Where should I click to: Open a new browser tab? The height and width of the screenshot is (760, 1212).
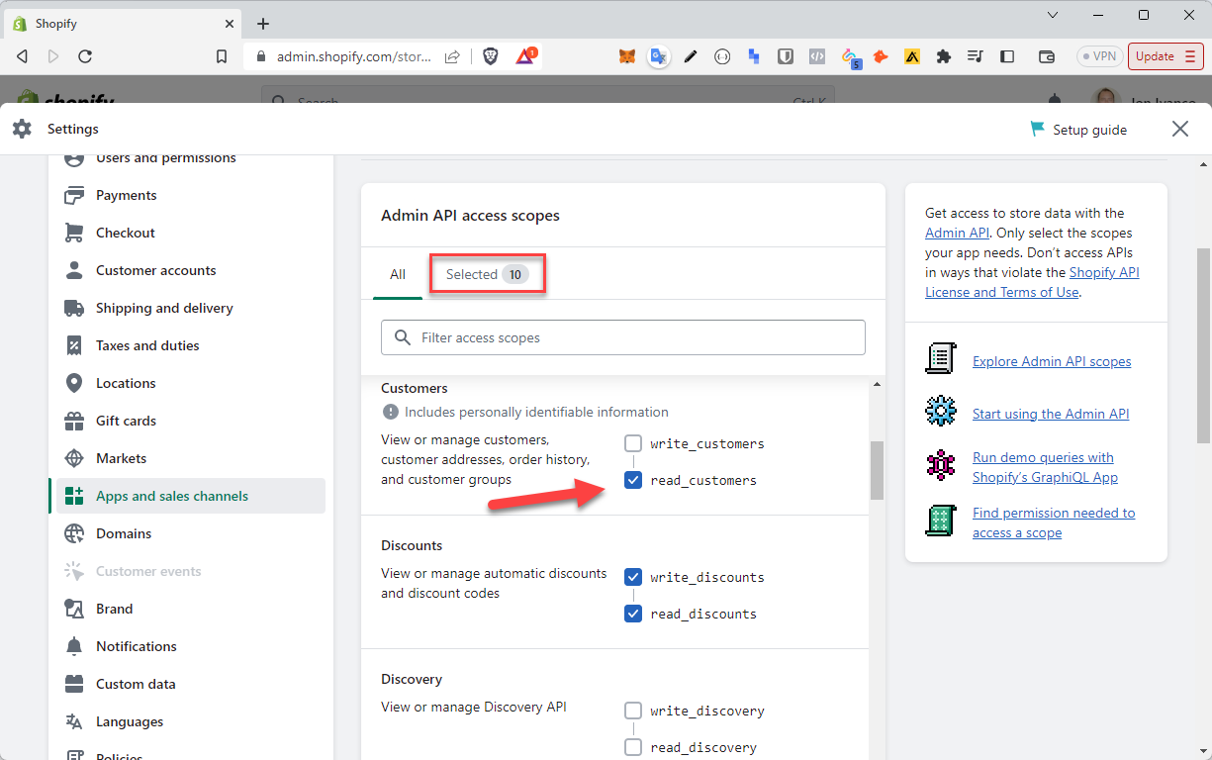pyautogui.click(x=263, y=24)
